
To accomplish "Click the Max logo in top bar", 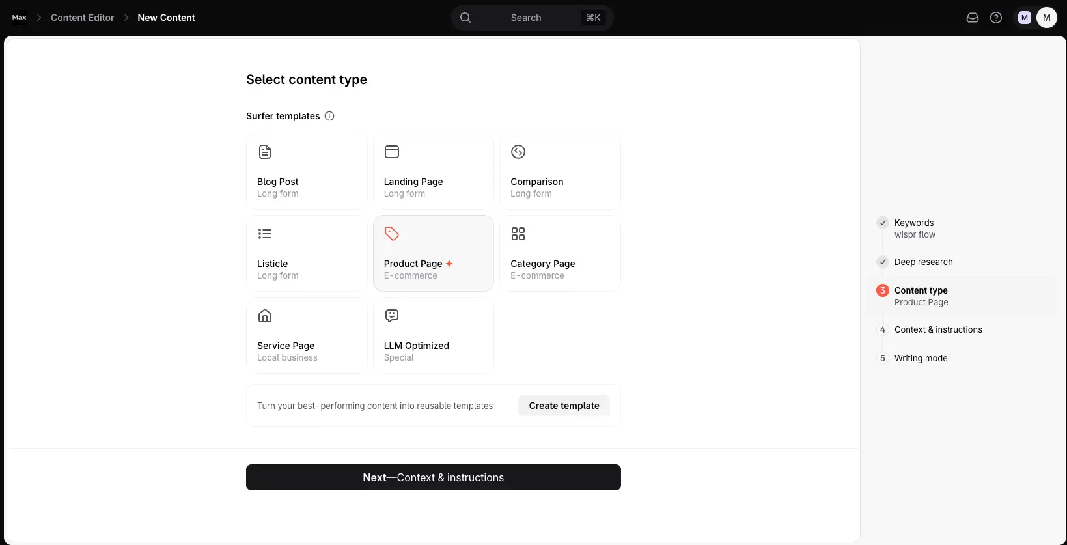I will click(19, 18).
